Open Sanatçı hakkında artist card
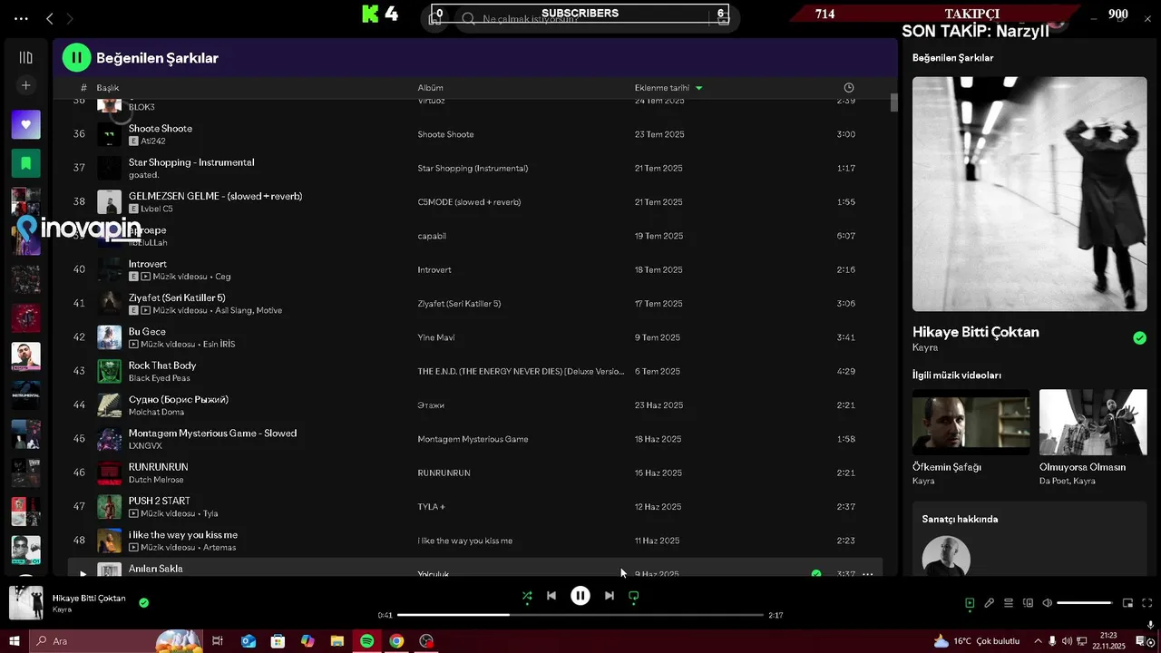 click(1029, 541)
